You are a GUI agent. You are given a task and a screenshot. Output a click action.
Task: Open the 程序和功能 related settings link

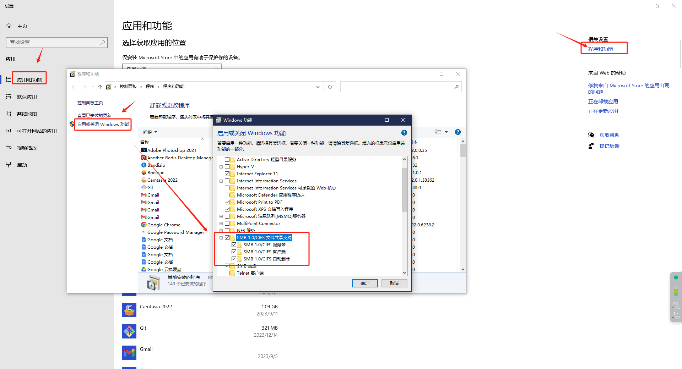tap(600, 49)
